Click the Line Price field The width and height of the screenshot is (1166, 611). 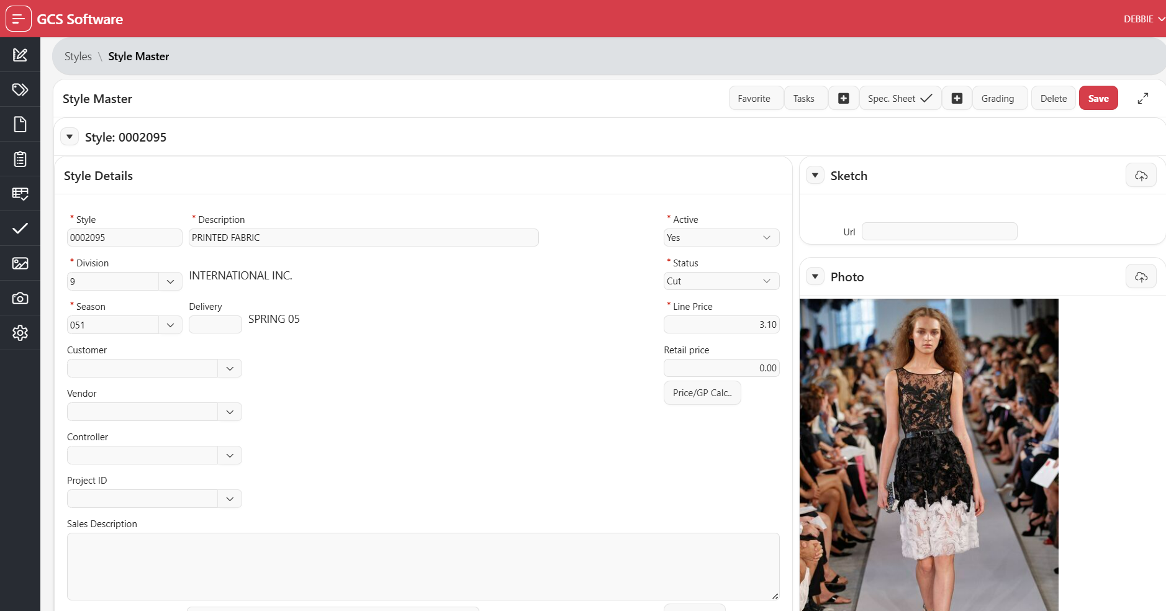721,325
